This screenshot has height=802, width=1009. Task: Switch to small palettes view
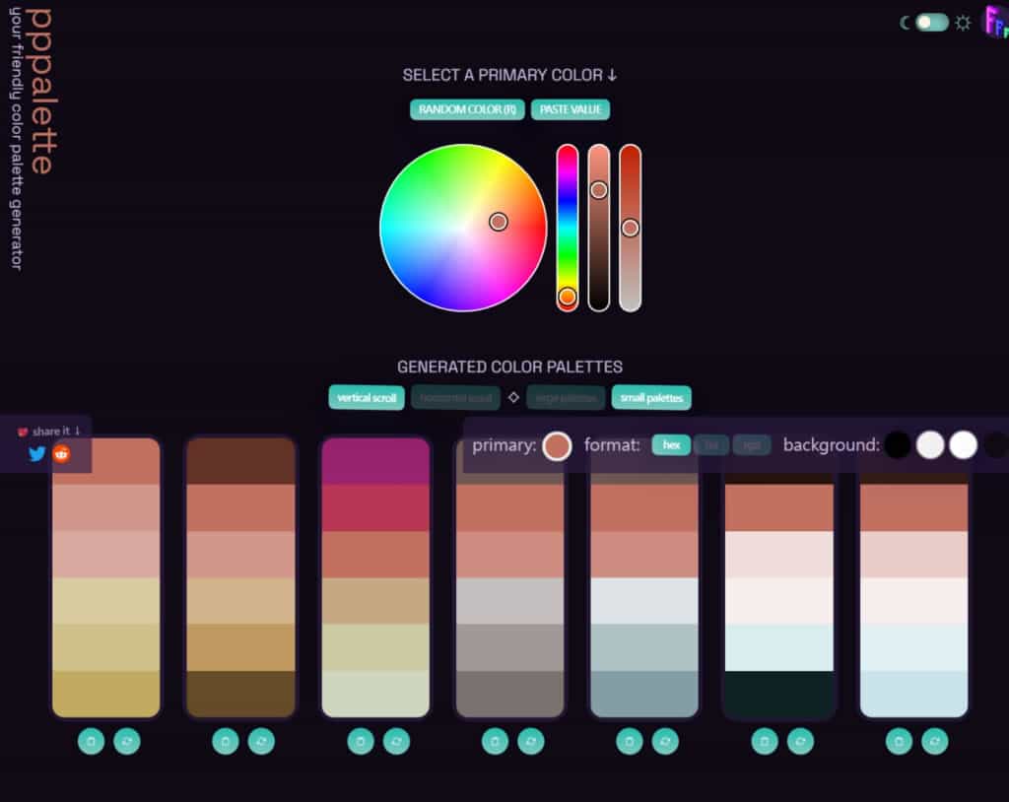pos(651,398)
